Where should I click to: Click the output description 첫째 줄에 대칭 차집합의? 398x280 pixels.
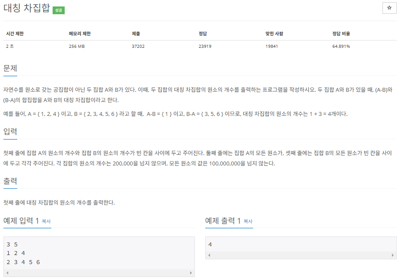(59, 202)
